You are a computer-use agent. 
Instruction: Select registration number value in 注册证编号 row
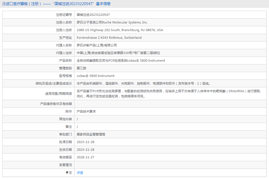click(93, 15)
